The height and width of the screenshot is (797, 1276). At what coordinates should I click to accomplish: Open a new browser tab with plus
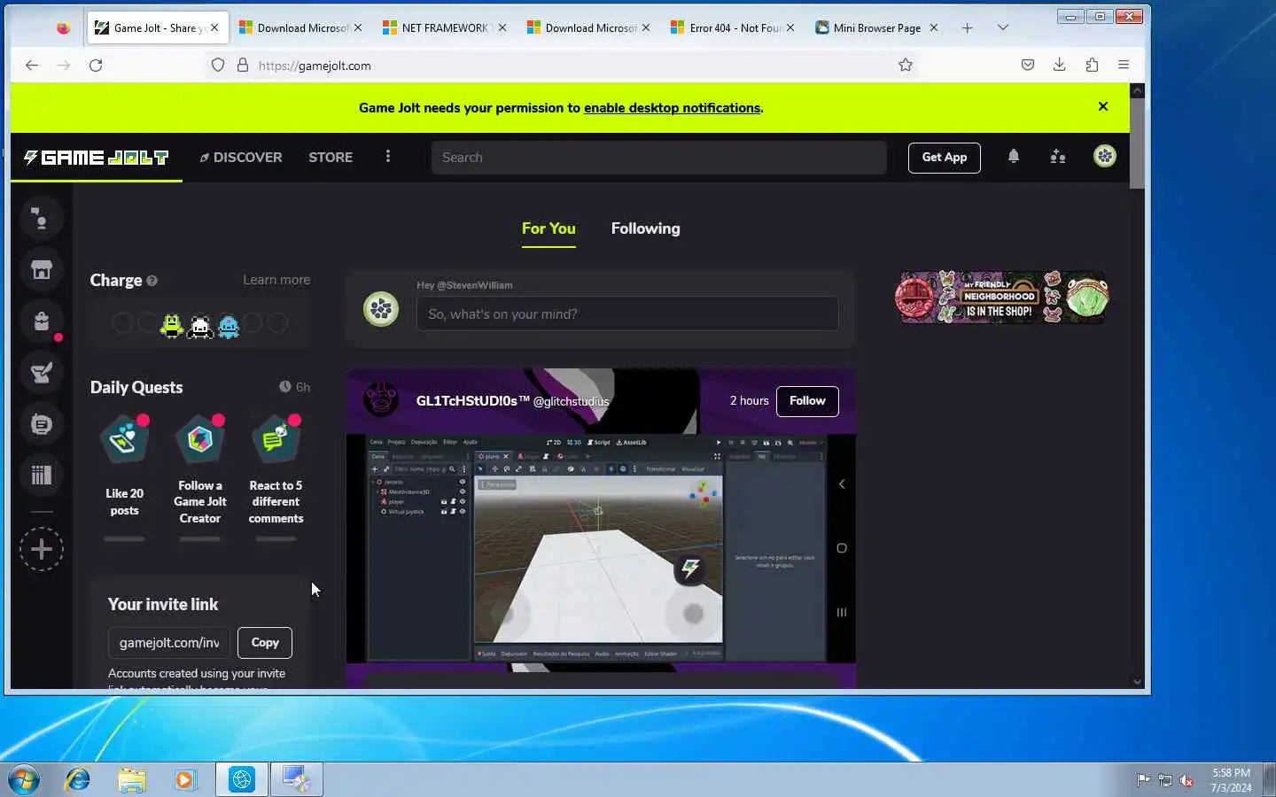(x=967, y=27)
